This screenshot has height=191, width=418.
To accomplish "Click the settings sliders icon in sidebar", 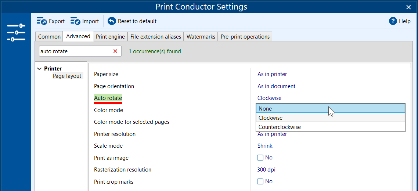I will click(16, 32).
